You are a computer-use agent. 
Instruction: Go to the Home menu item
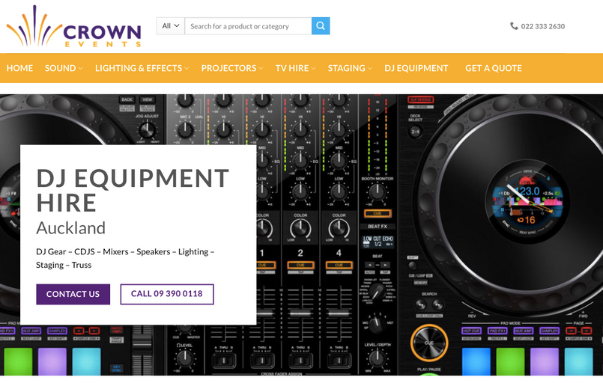19,68
